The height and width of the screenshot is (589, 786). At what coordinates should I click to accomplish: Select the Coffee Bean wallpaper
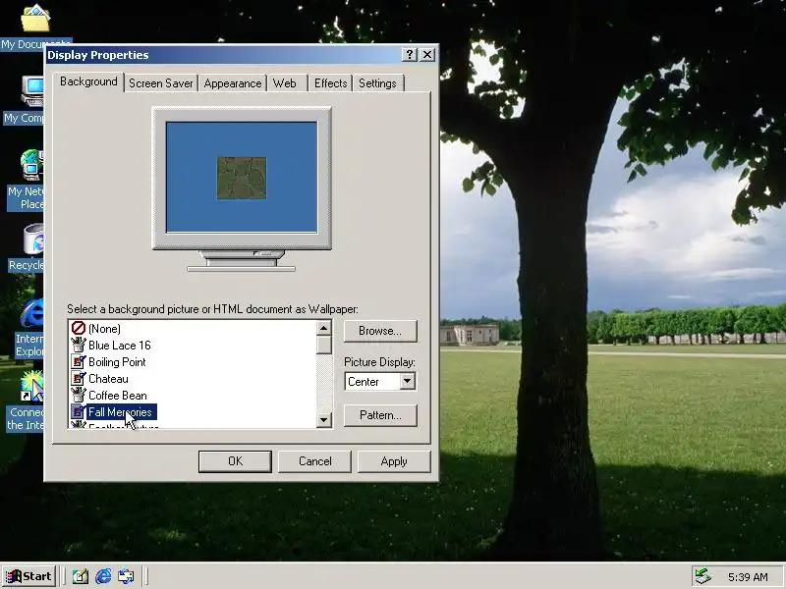118,396
